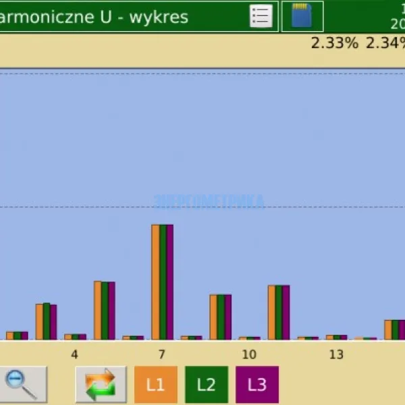The width and height of the screenshot is (405, 405).
Task: Select the 7th harmonic tallest bar group
Action: (x=162, y=281)
